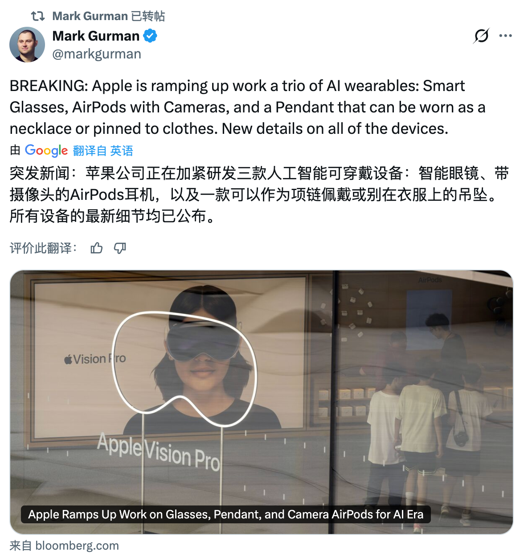524x555 pixels.
Task: Click the repost icon above the tweet
Action: 38,17
